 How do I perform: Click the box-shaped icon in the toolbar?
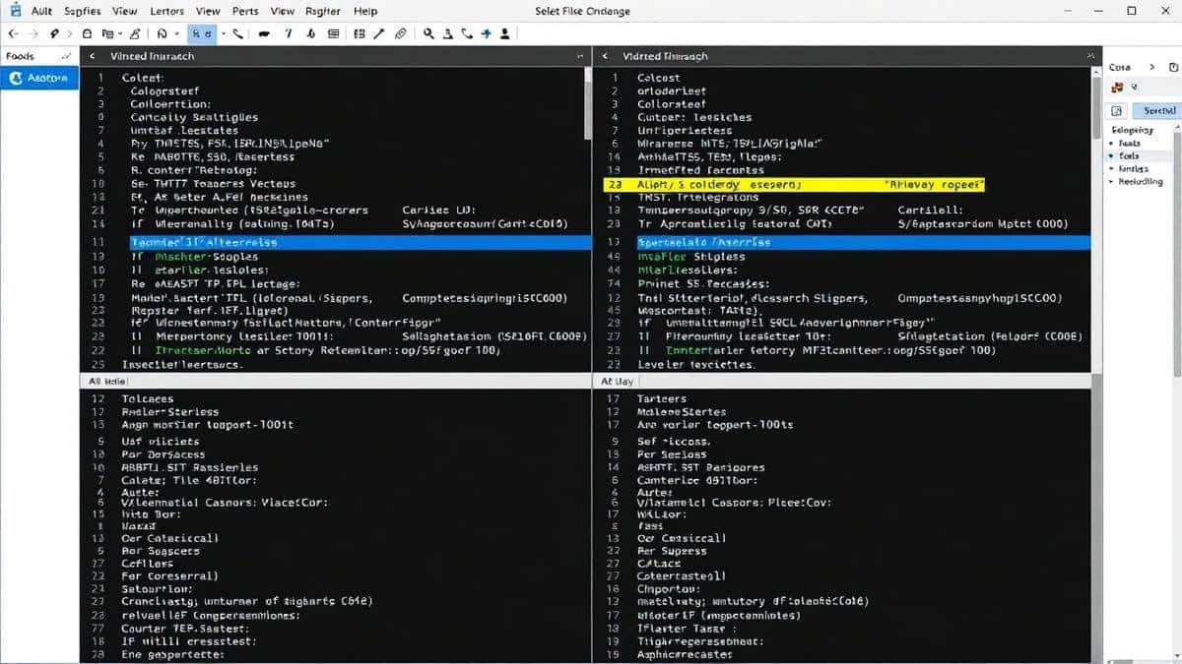click(88, 33)
